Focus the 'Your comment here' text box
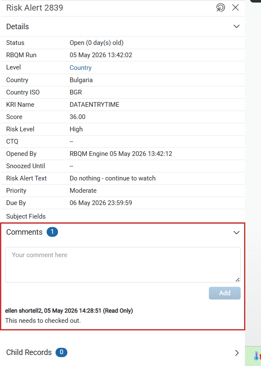 [x=123, y=265]
